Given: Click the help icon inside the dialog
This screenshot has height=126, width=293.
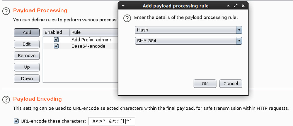Looking at the screenshot, I should 127,18.
